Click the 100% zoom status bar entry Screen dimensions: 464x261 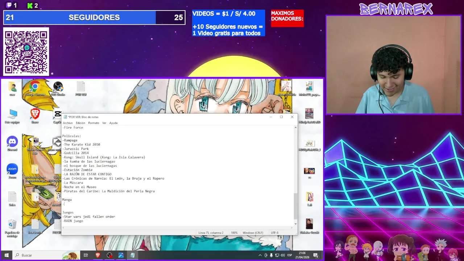tap(234, 233)
